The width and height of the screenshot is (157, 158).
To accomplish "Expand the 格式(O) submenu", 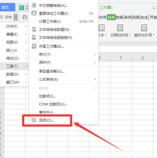I will point(14,58).
